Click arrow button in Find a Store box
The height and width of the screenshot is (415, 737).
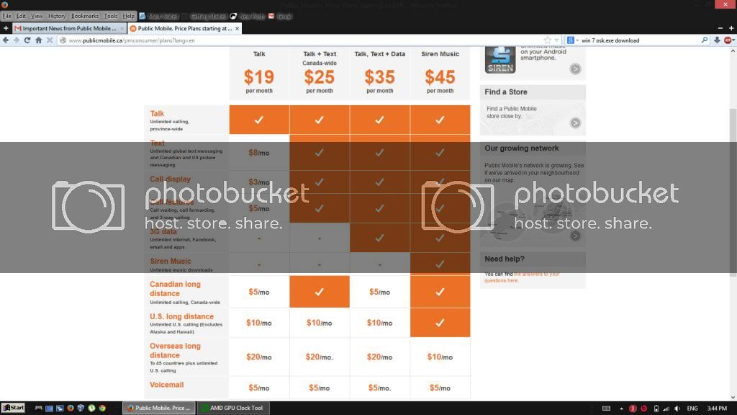pos(575,122)
